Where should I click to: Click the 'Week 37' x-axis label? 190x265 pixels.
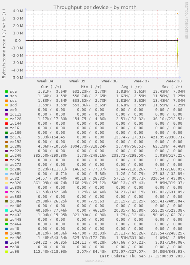(141, 81)
